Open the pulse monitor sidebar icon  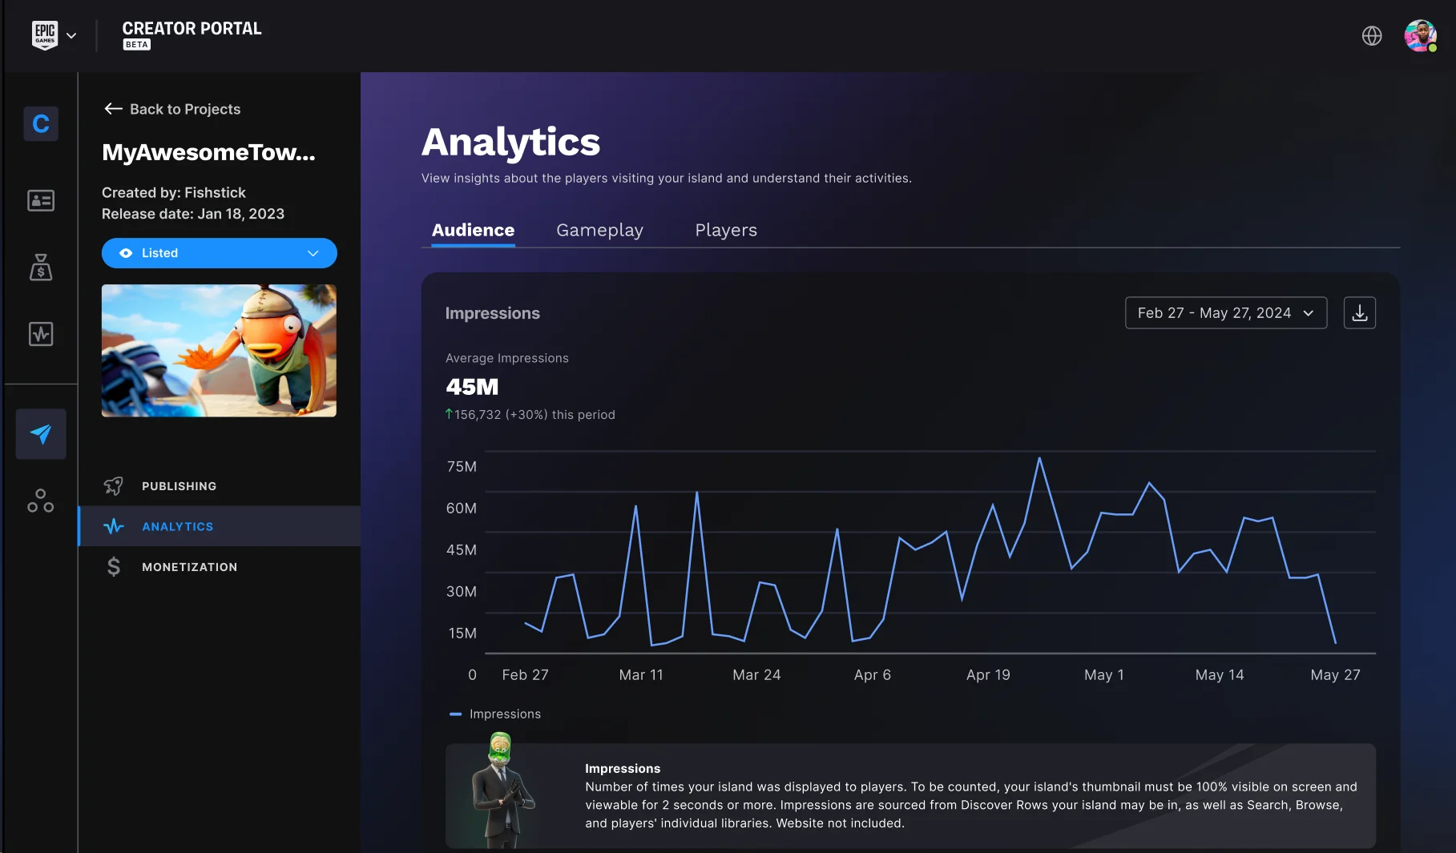click(41, 334)
